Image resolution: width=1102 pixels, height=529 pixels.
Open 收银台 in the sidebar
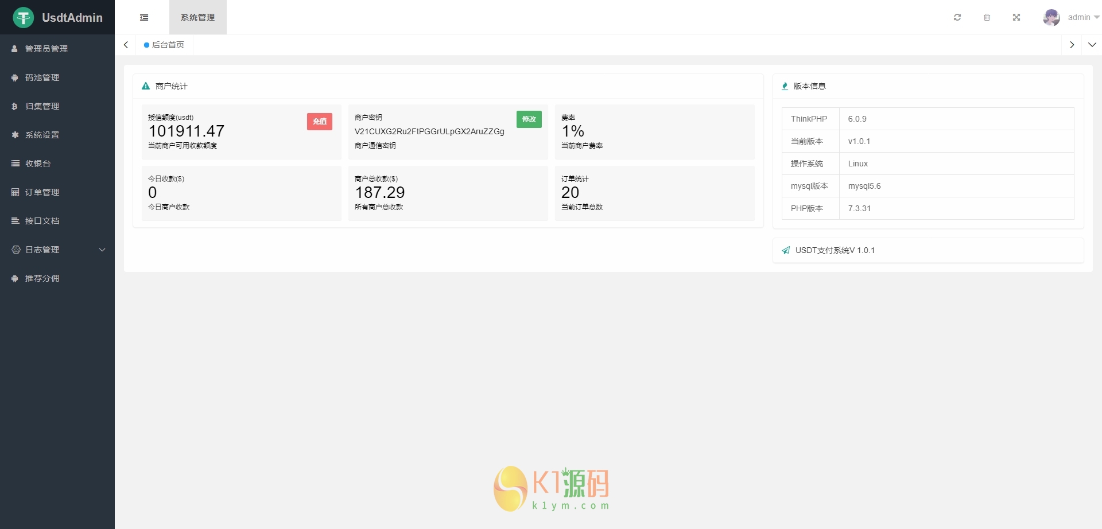tap(57, 164)
